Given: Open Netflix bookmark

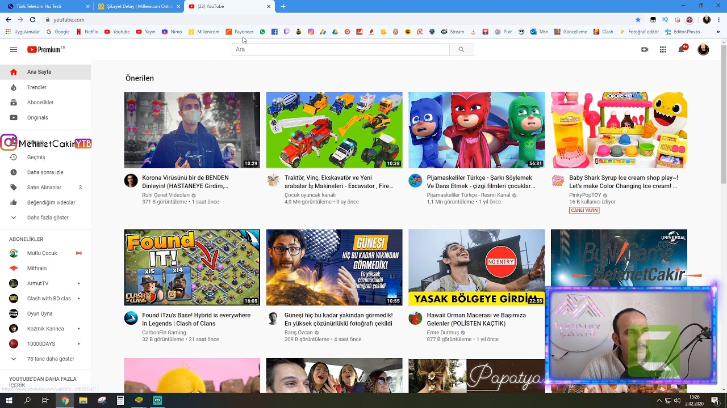Looking at the screenshot, I should pos(87,32).
